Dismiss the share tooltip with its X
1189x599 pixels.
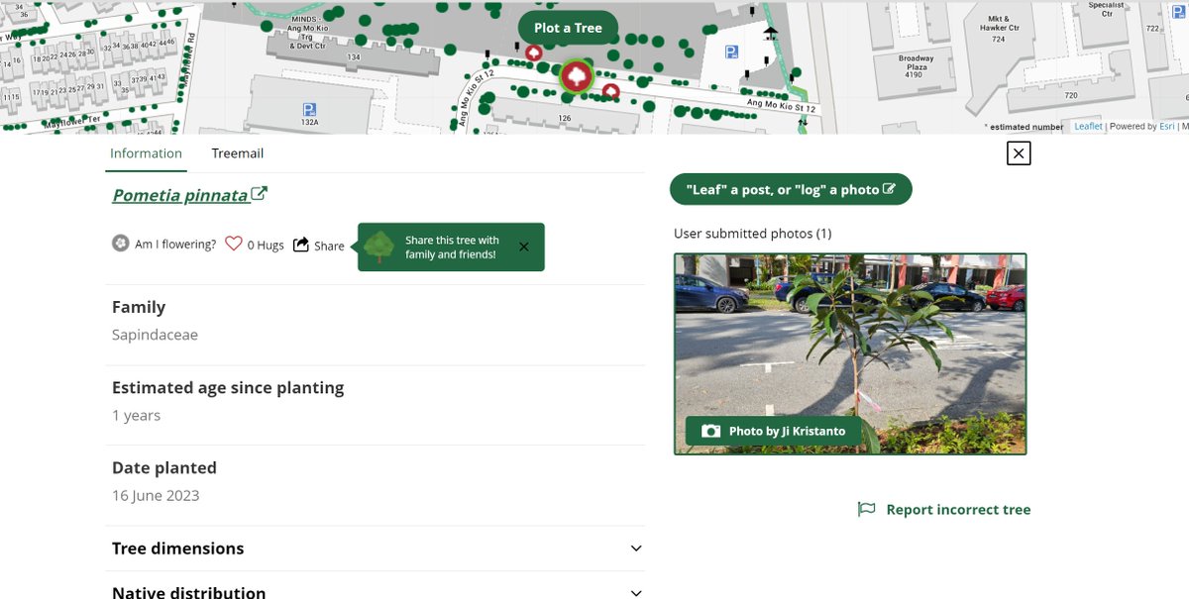(523, 247)
